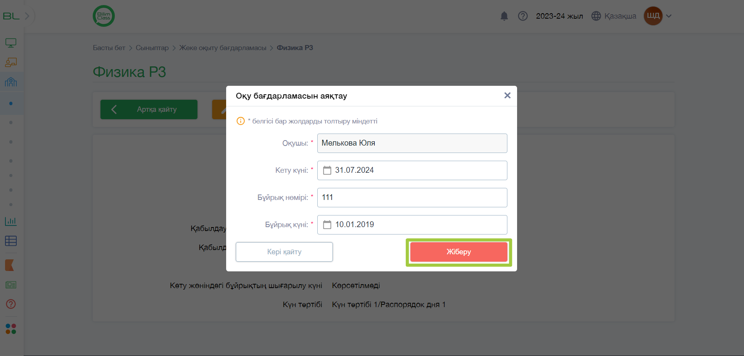Screen dimensions: 744x356
Task: Open the four colored dots apps icon
Action: [11, 329]
